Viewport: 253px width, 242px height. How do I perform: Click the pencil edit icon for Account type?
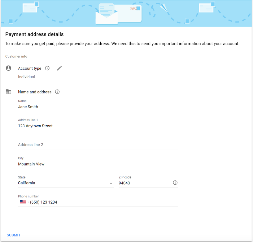(x=59, y=68)
